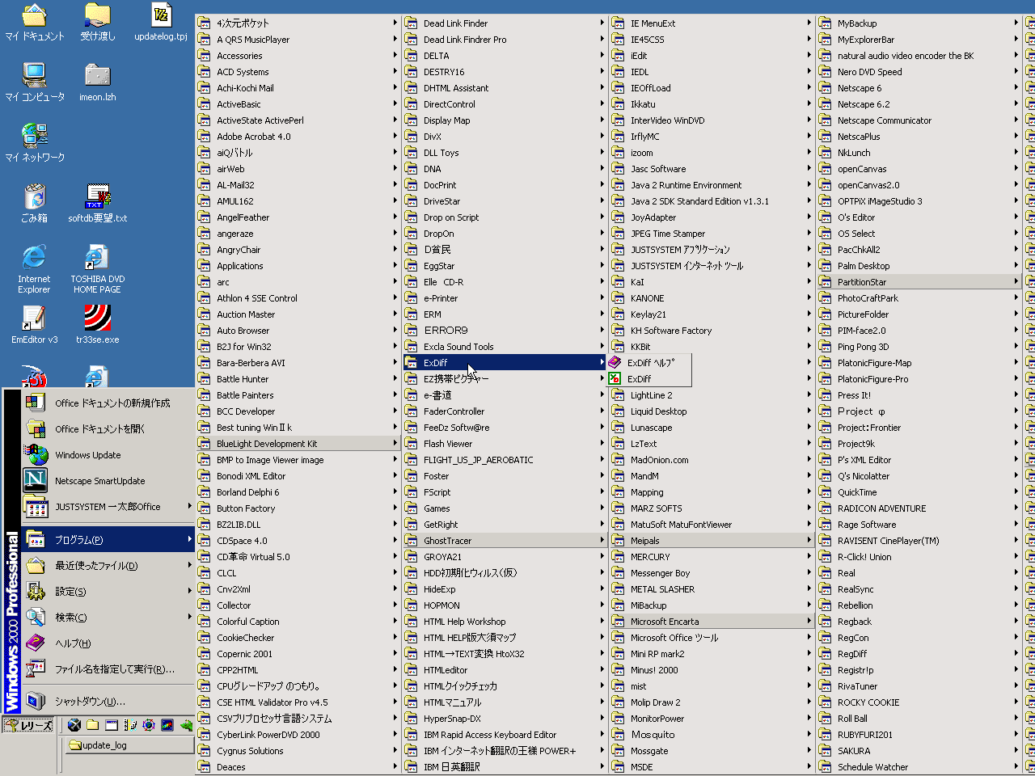Expand the submenu arrow for Jasc Software

click(809, 168)
